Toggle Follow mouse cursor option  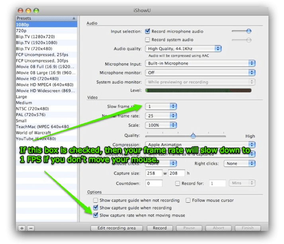point(188,200)
